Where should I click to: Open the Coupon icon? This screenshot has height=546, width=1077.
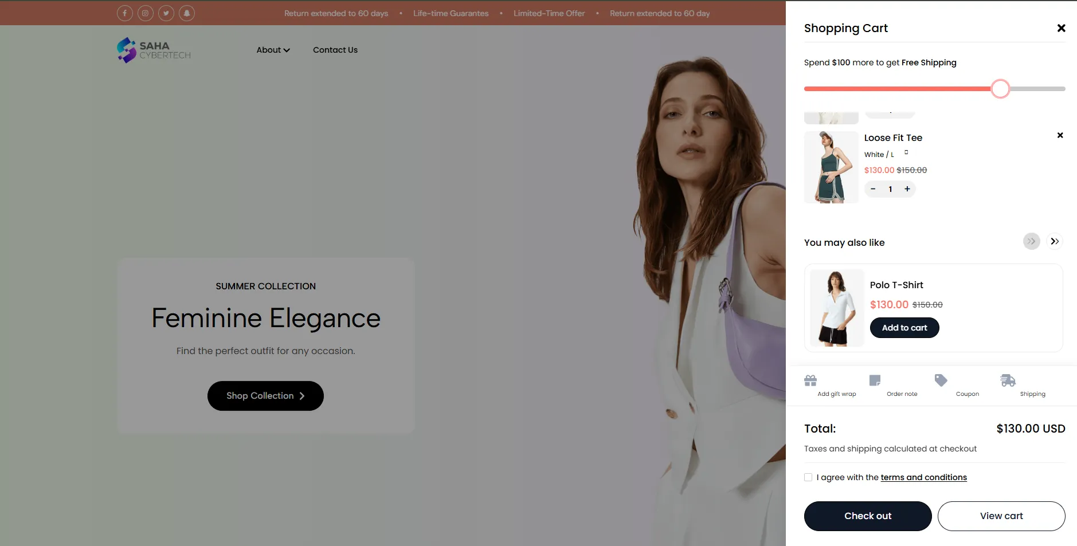[941, 380]
